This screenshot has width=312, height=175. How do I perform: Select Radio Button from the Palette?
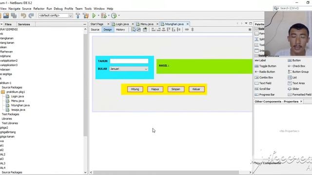coord(265,72)
